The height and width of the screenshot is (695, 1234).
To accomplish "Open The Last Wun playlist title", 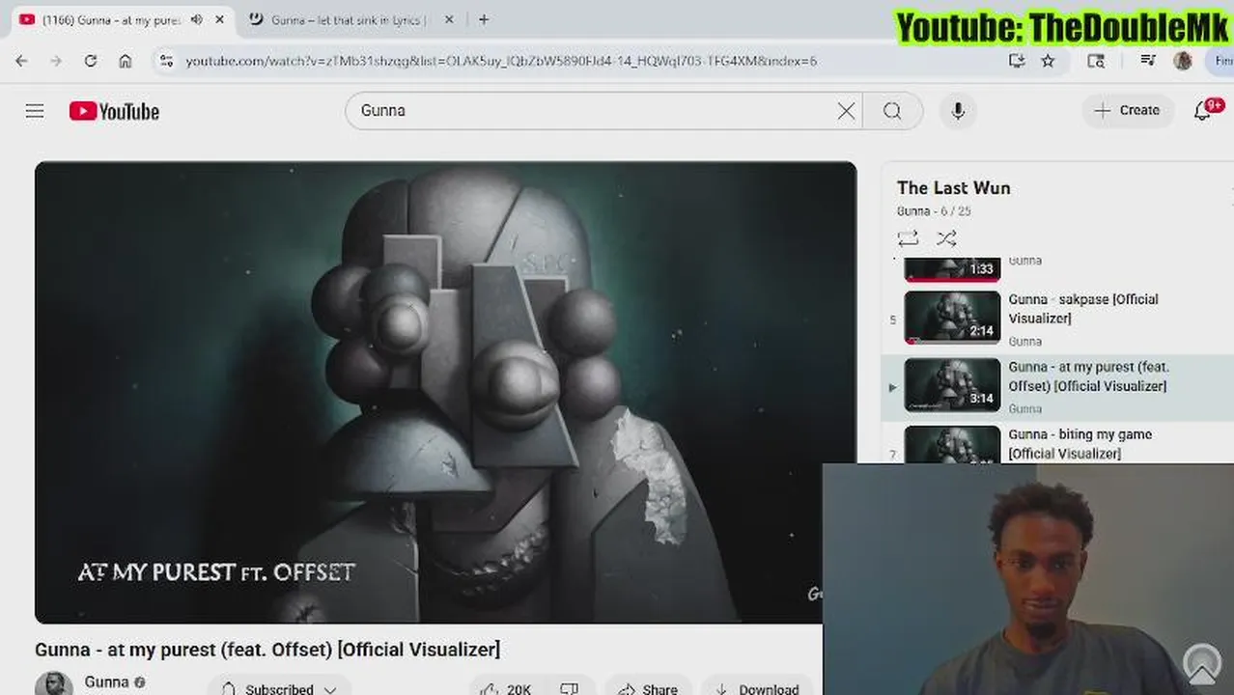I will 954,188.
